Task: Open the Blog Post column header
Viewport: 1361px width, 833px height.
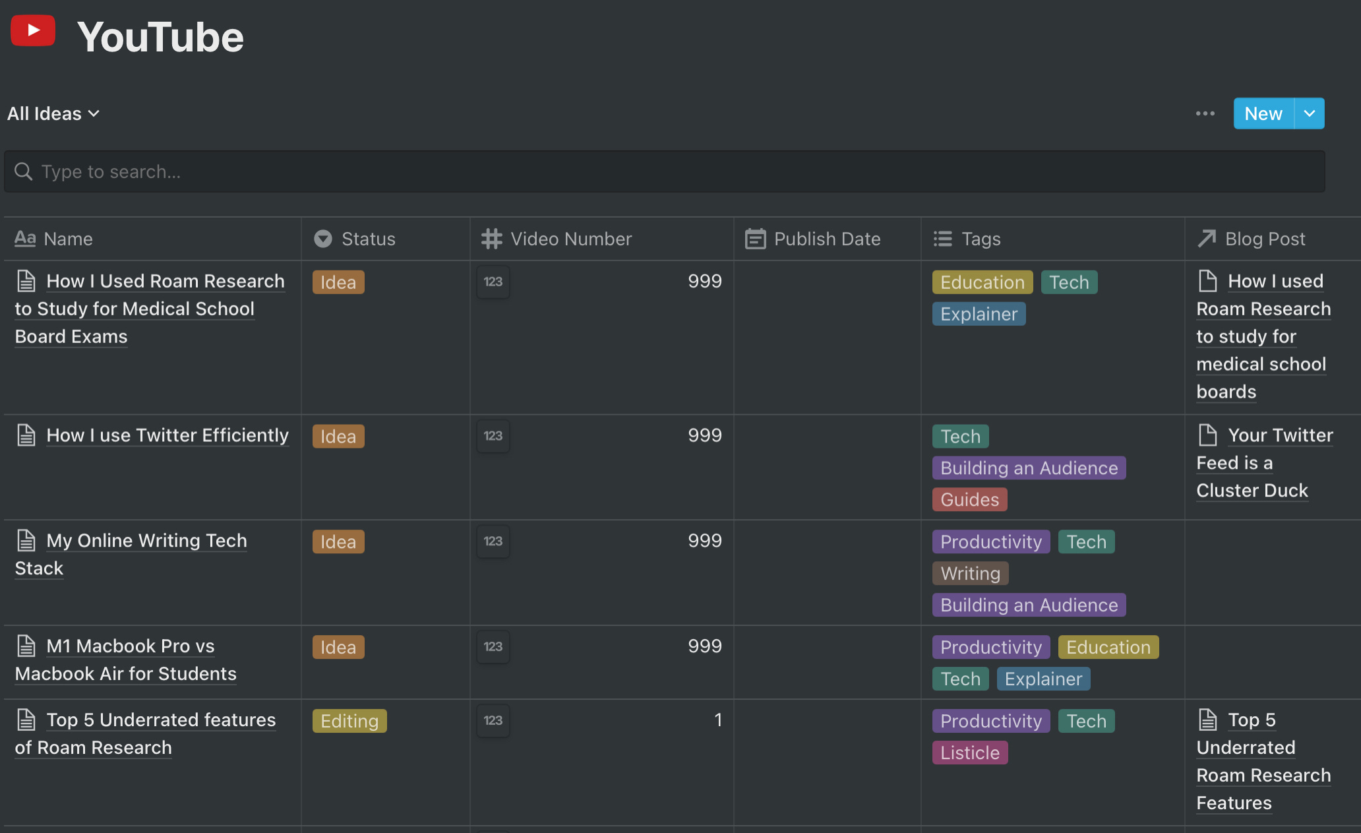Action: click(x=1273, y=239)
